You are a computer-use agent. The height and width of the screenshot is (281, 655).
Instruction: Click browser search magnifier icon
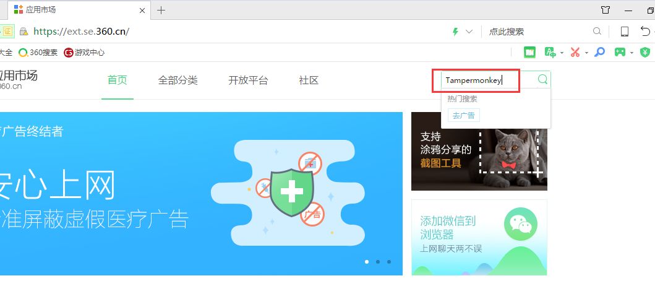pos(597,32)
